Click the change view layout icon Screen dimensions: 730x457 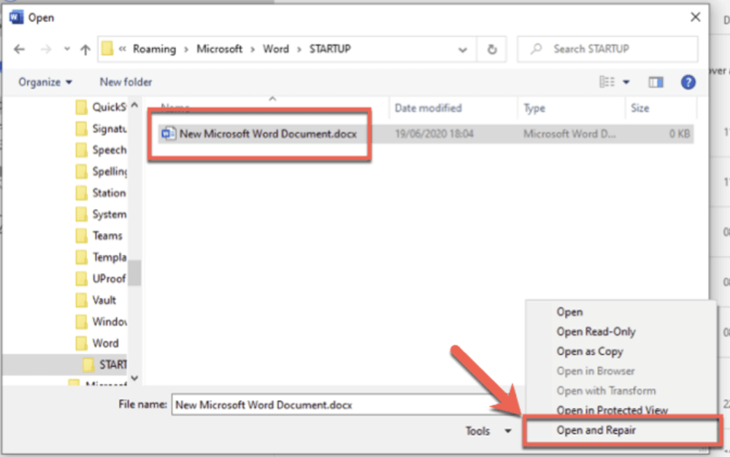[607, 82]
